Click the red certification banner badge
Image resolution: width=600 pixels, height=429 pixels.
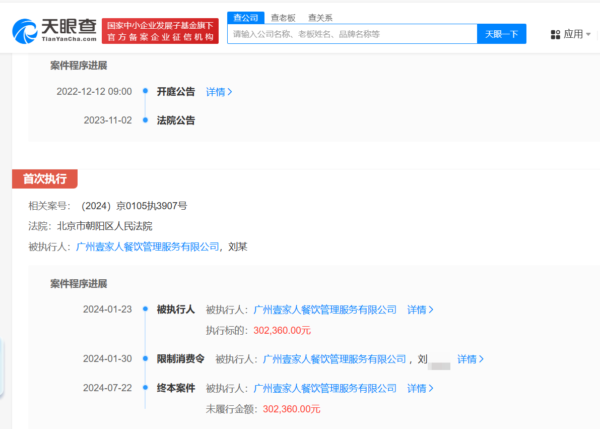[160, 30]
